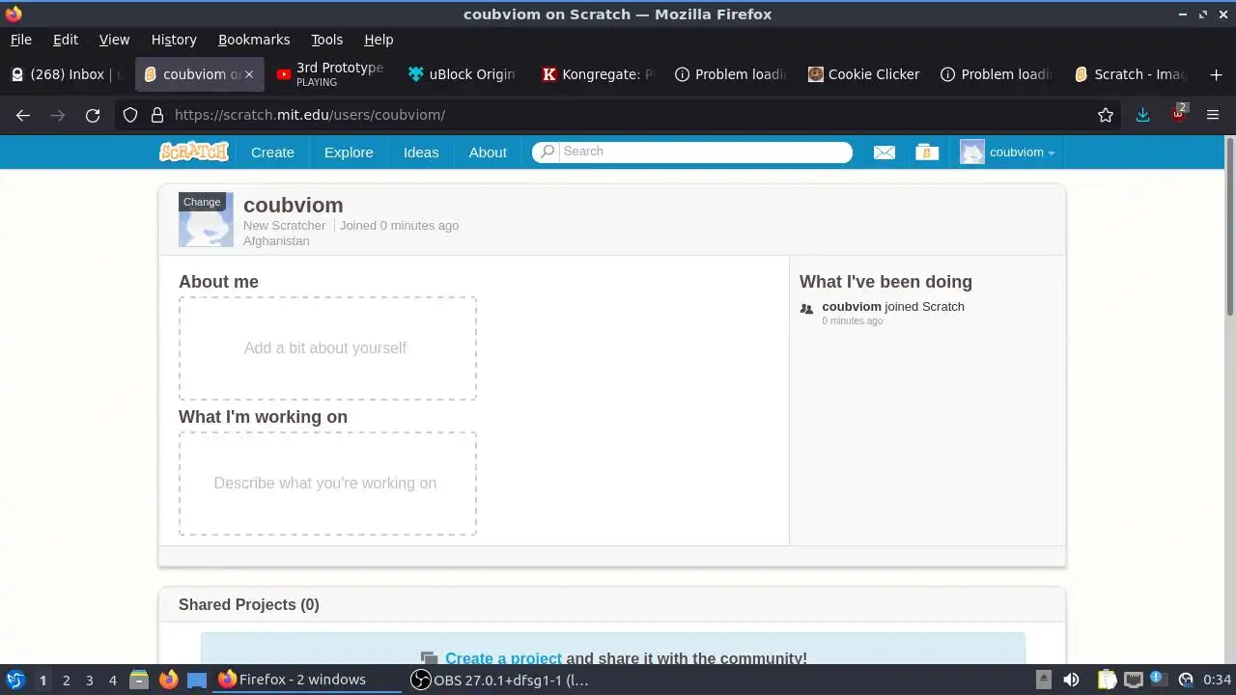Image resolution: width=1236 pixels, height=695 pixels.
Task: Click the 'Create a project' link
Action: coord(503,658)
